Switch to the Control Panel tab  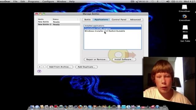119,20
